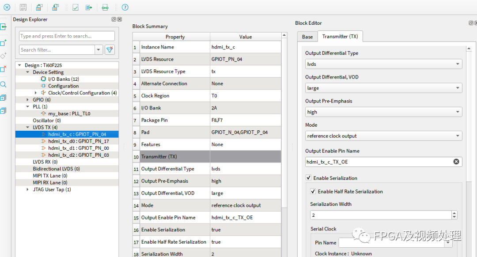
Task: Click the Expand All sidebar icon
Action: pyautogui.click(x=4, y=98)
